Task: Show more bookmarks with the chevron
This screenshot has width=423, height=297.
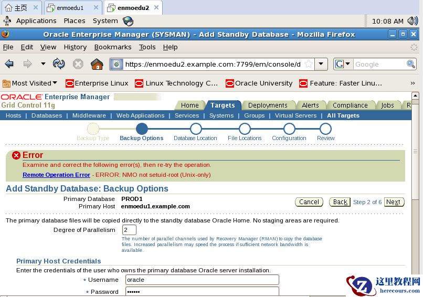Action: tap(413, 83)
